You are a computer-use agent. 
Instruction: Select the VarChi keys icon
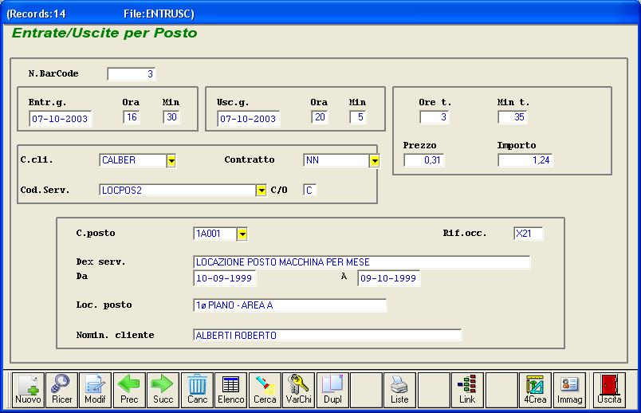pos(298,389)
